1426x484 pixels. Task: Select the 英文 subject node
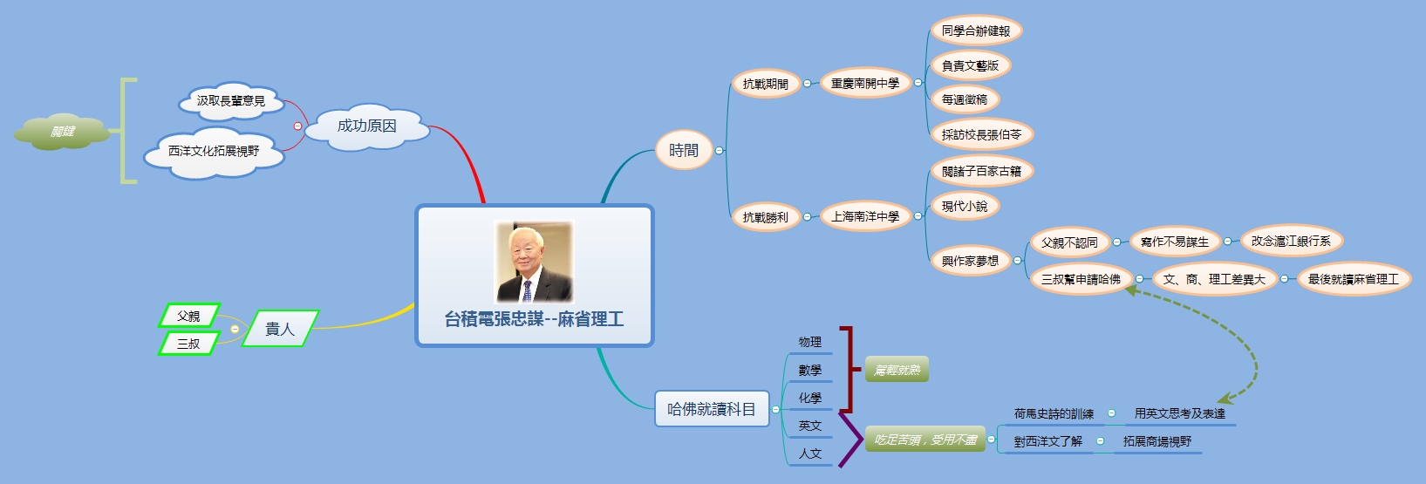810,426
